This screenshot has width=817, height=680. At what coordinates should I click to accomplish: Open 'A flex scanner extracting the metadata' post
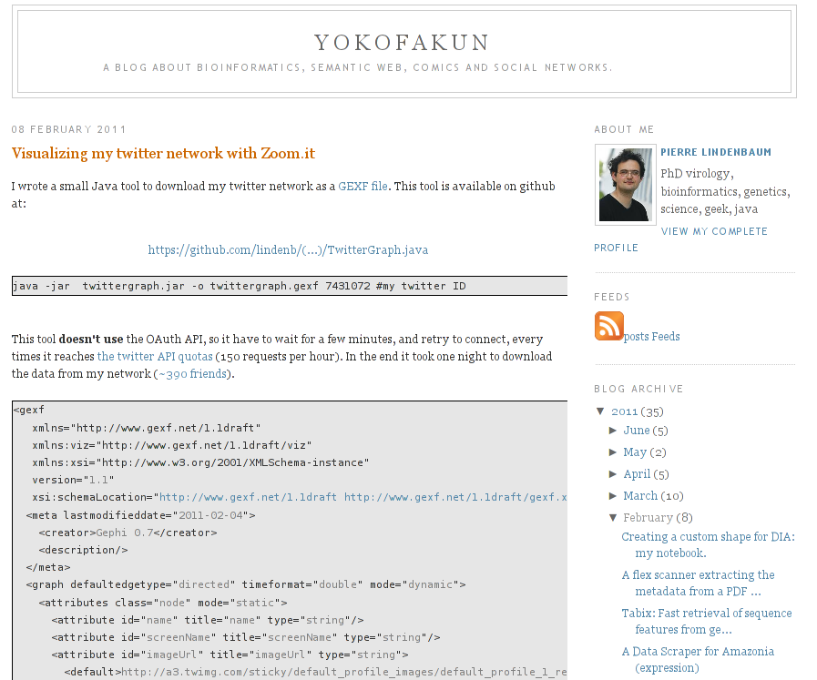point(698,575)
